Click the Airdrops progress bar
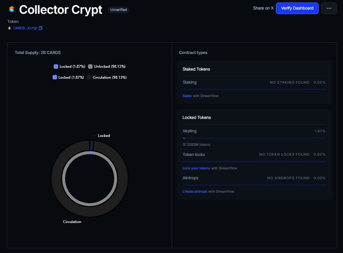The width and height of the screenshot is (343, 253). 254,185
